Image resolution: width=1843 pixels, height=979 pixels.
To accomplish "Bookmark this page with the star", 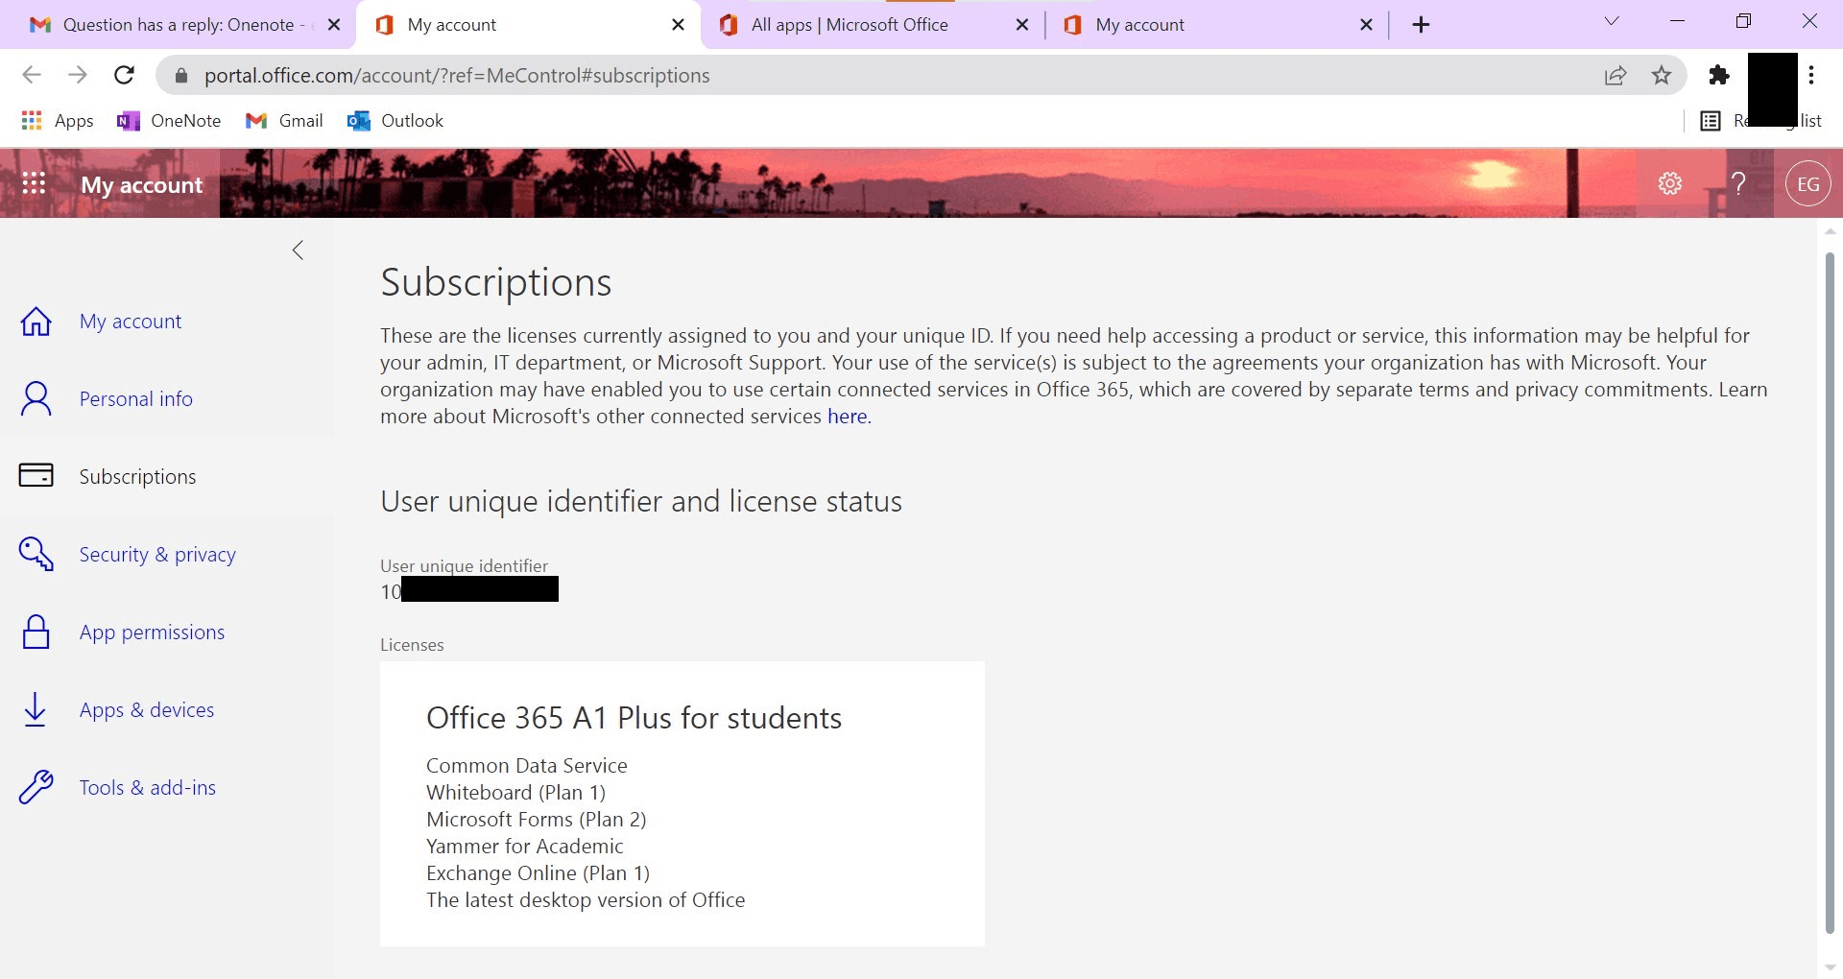I will tap(1662, 75).
